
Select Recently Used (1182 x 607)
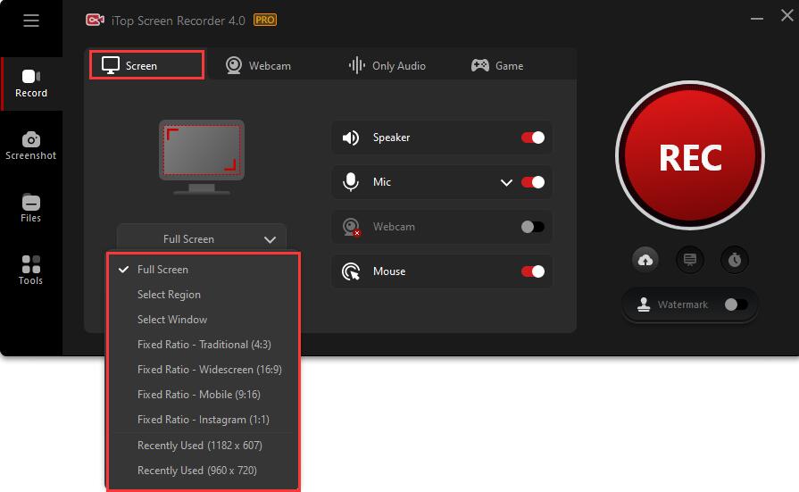pyautogui.click(x=199, y=446)
